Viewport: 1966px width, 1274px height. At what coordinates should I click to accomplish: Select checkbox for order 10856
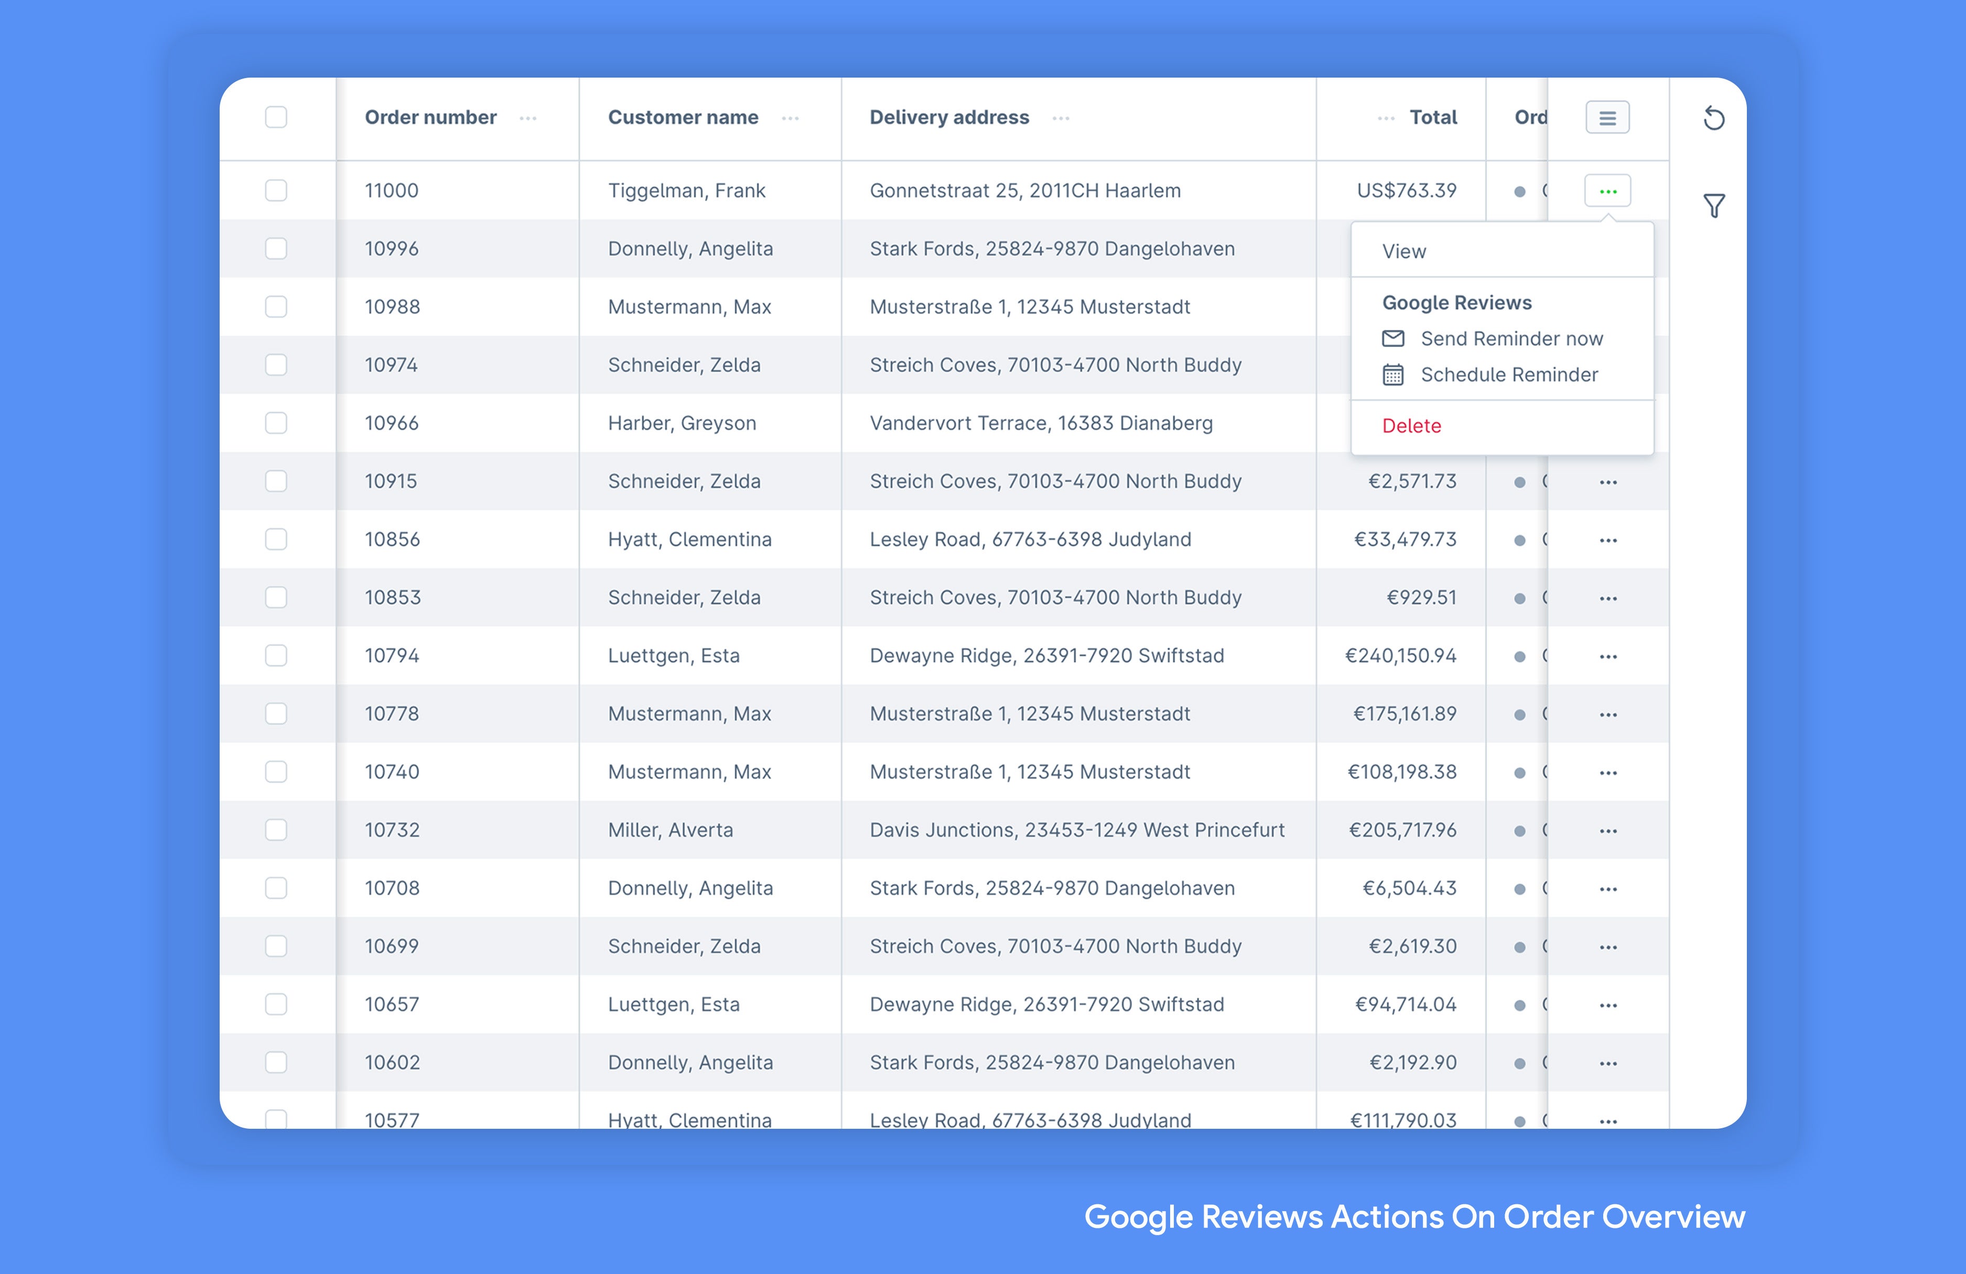tap(276, 538)
